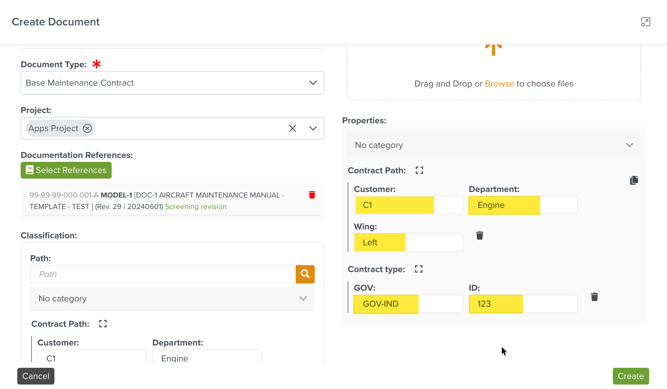This screenshot has width=667, height=389.
Task: Click the Path input field
Action: pos(163,274)
